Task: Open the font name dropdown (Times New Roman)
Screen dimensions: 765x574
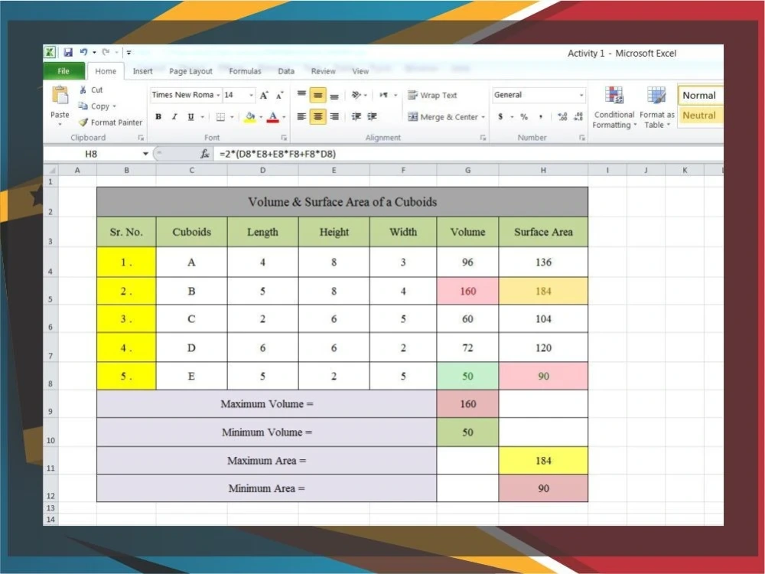Action: [218, 95]
